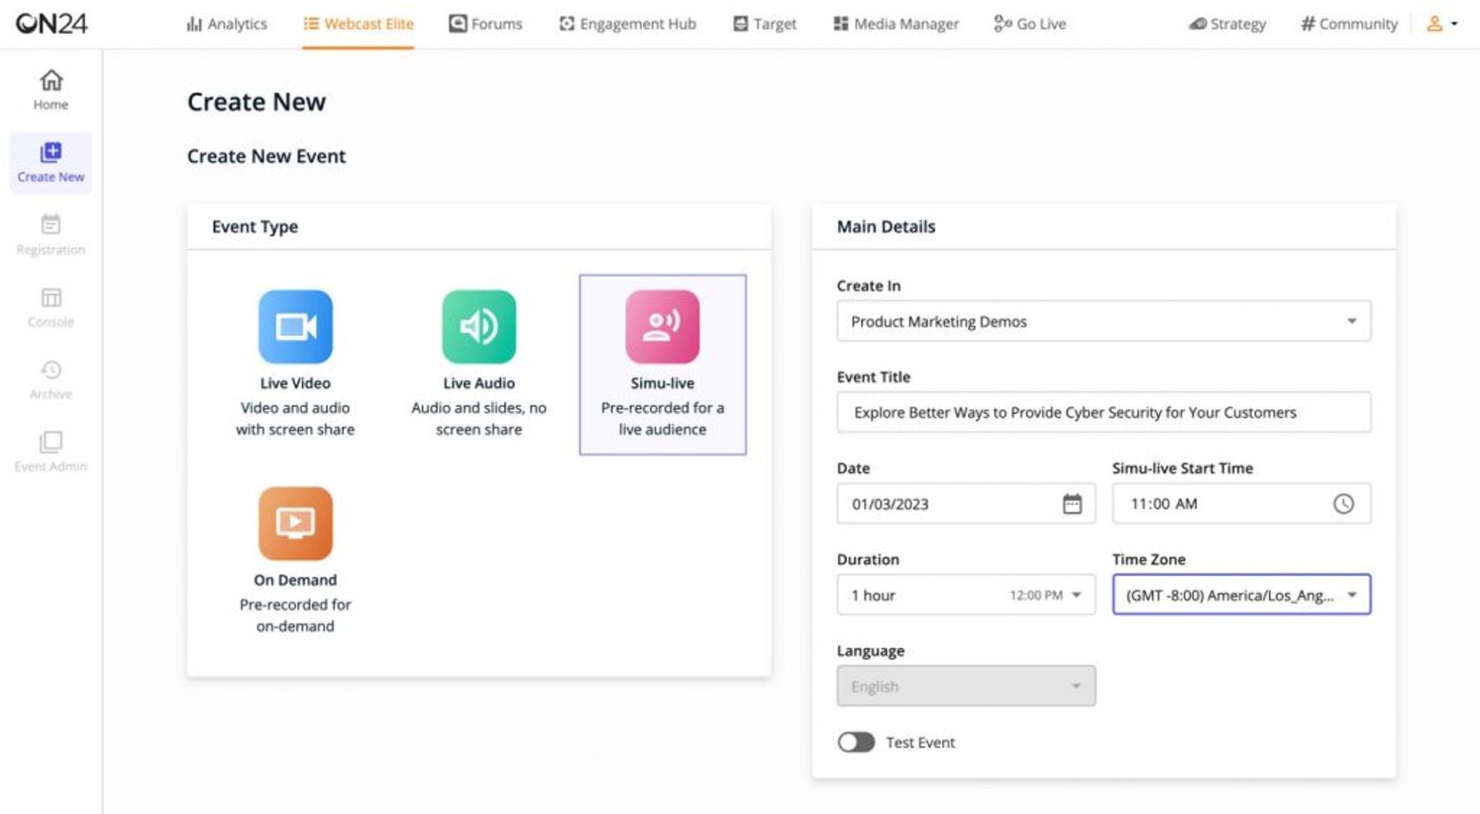The width and height of the screenshot is (1480, 814).
Task: Open Forums in the top navigation
Action: (486, 24)
